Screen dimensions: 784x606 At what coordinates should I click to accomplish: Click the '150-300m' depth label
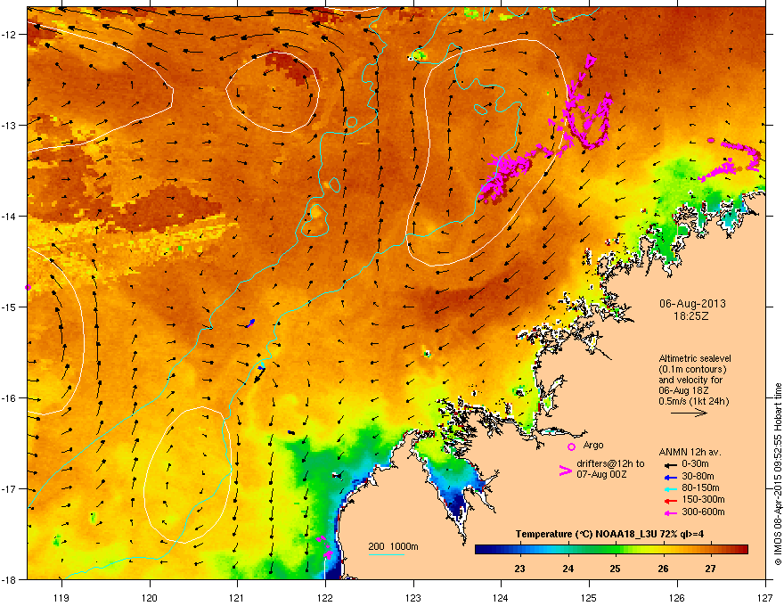coord(703,499)
